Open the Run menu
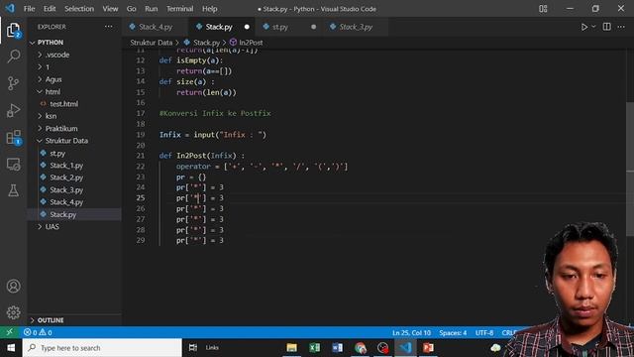Viewport: 634px width, 357px height. [152, 9]
